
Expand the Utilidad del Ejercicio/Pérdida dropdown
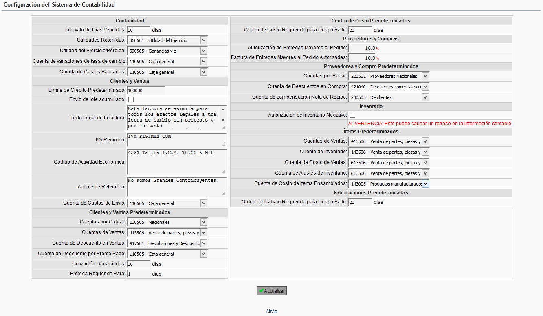tap(167, 51)
